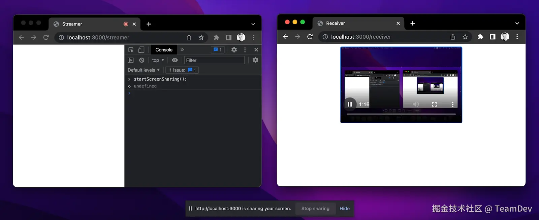Click the localhost:3000/receiver address bar
Viewport: 539px width, 220px height.
tap(361, 37)
